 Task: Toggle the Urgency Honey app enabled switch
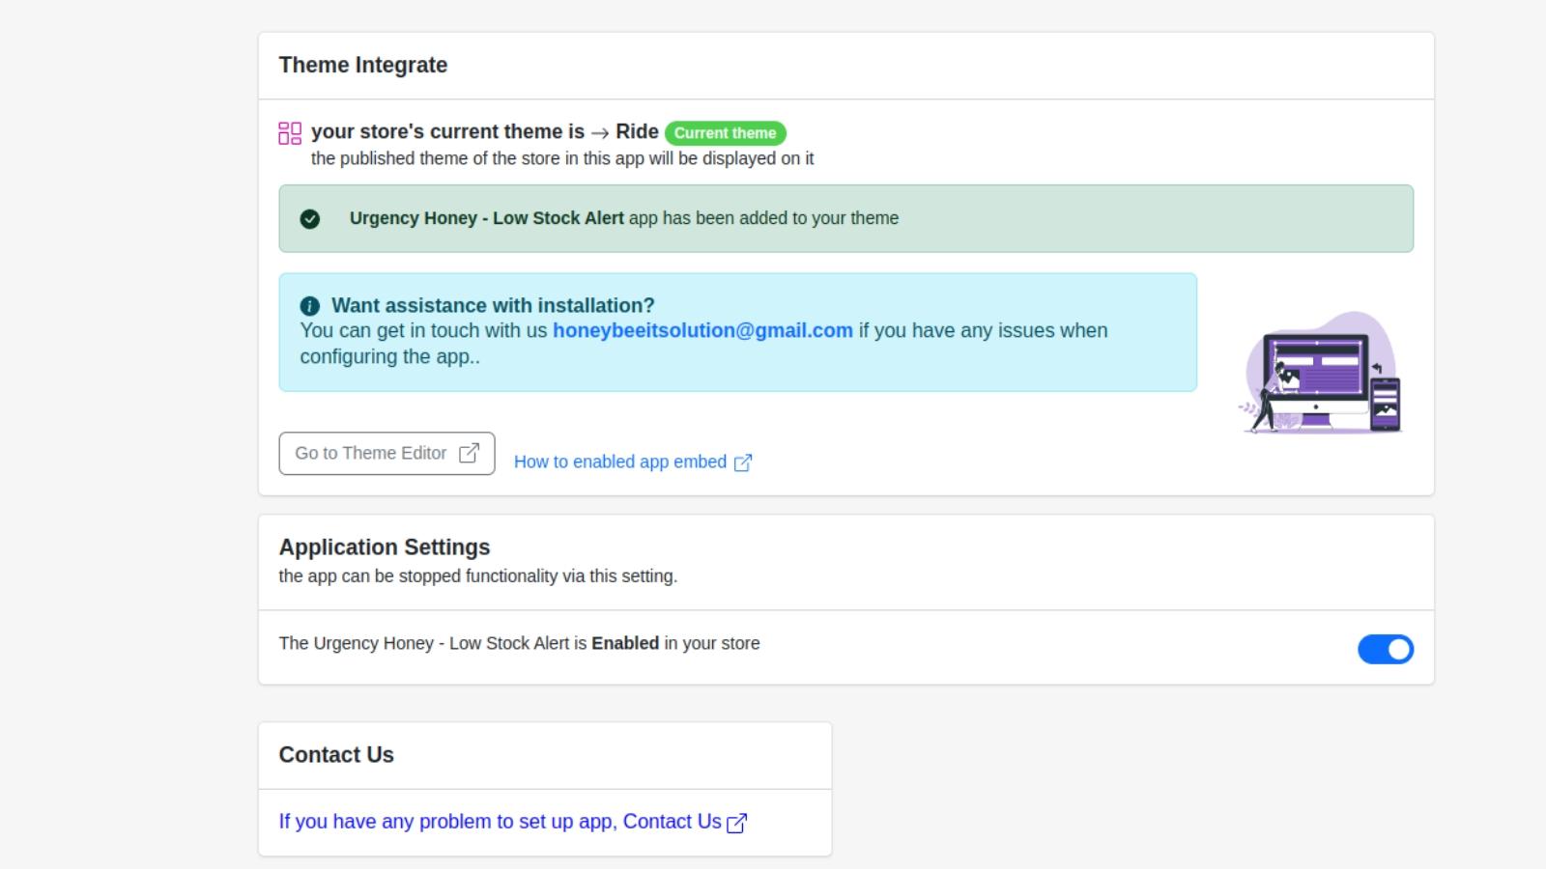coord(1386,649)
